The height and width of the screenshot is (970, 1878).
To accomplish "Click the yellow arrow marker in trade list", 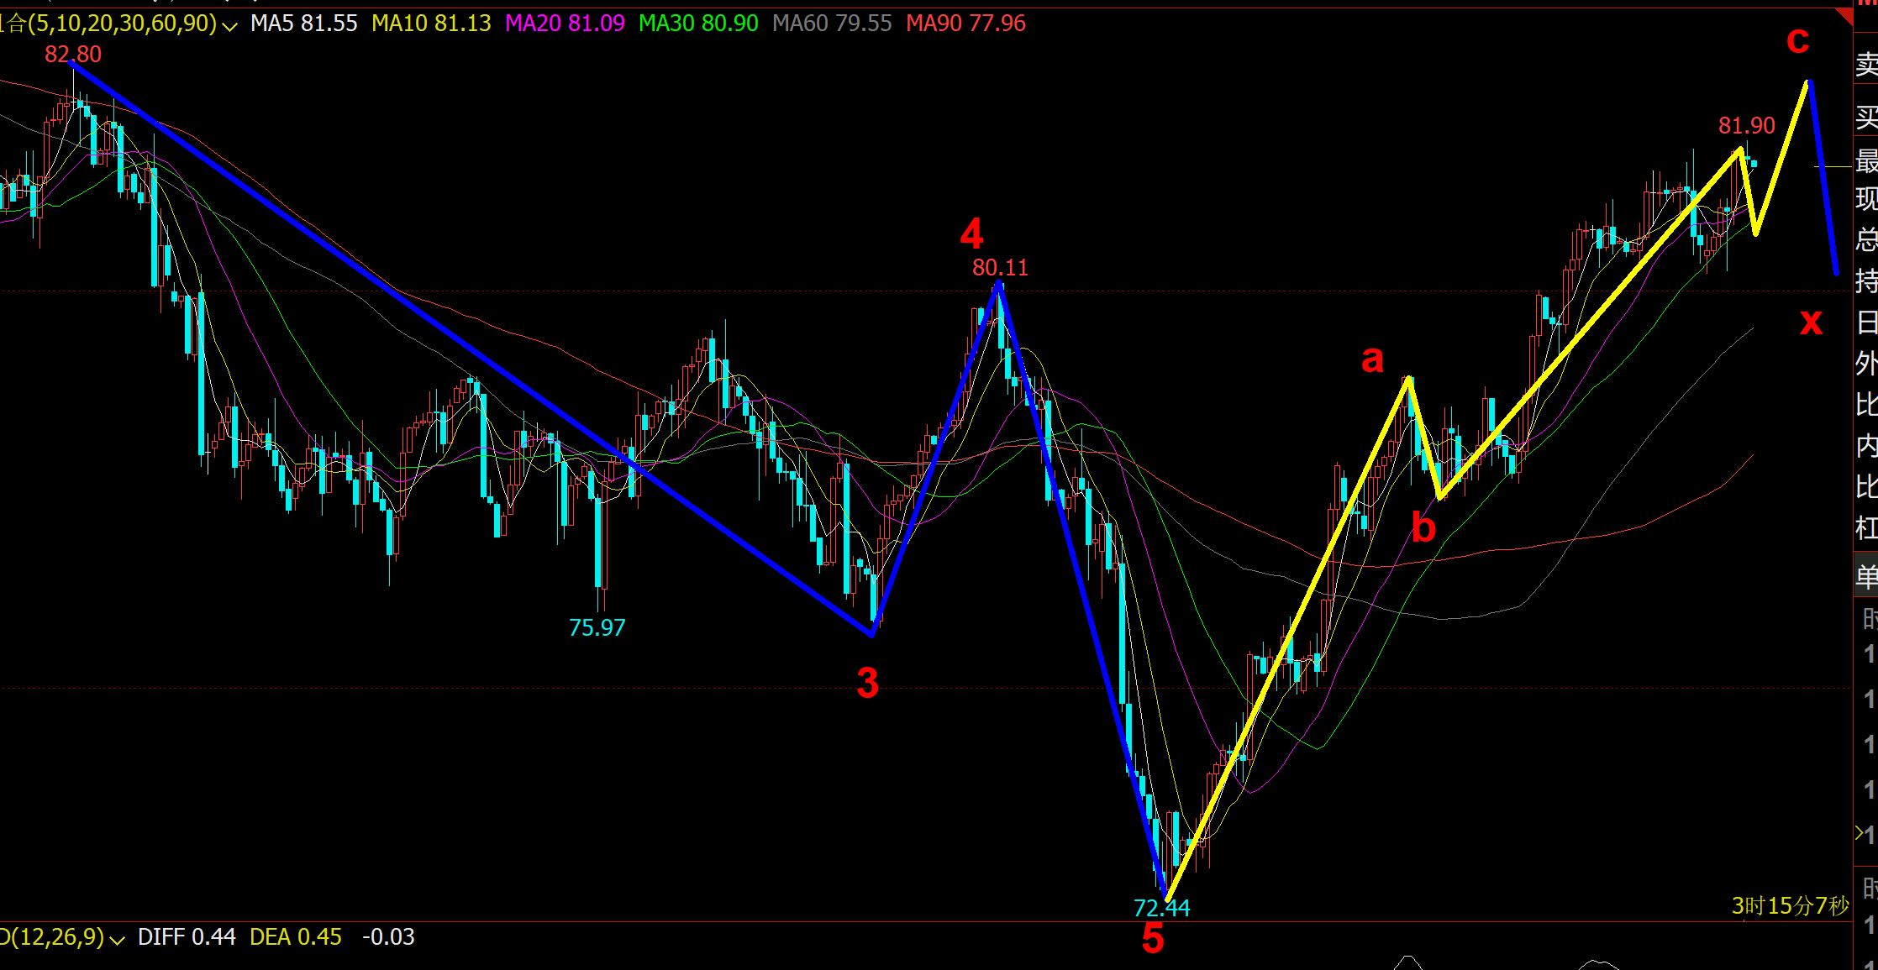I will pos(1859,833).
